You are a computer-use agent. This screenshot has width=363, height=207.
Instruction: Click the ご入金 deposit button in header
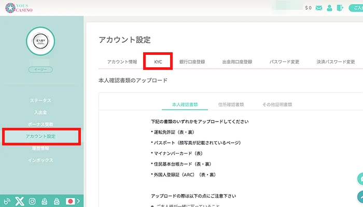(x=356, y=8)
